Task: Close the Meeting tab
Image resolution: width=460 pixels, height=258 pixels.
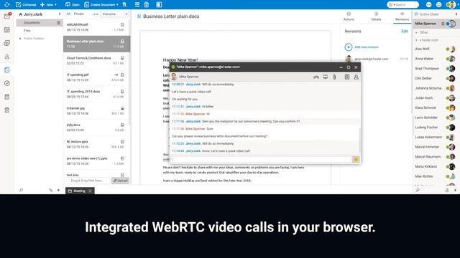Action: (x=90, y=191)
